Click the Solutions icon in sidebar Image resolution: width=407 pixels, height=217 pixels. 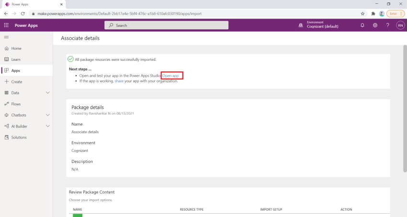7,137
